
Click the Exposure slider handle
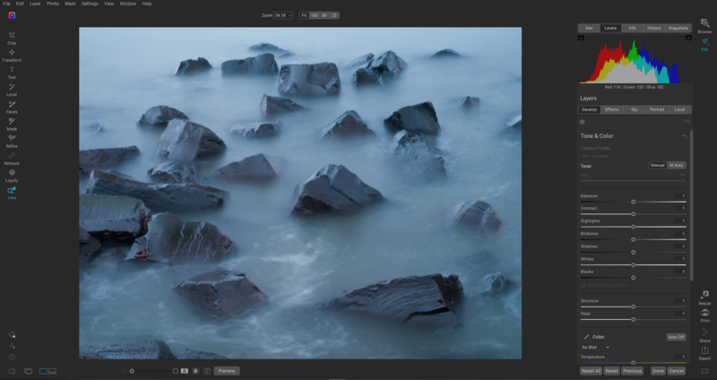pos(634,202)
